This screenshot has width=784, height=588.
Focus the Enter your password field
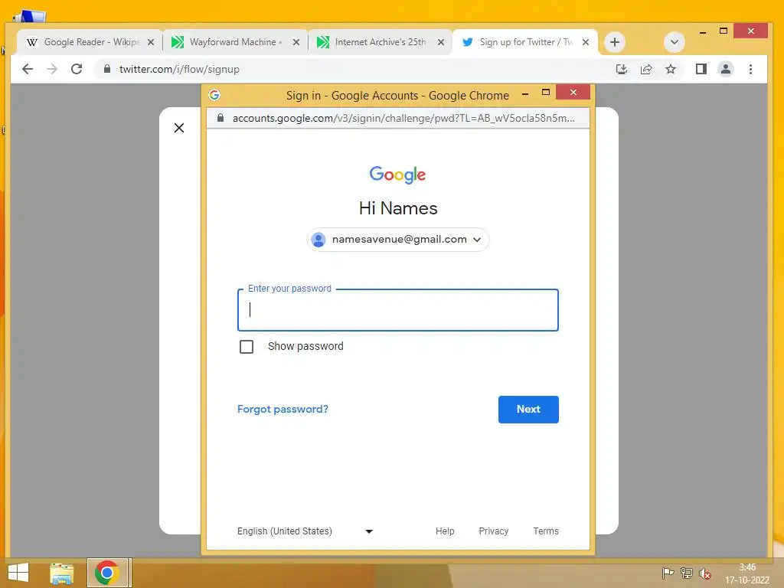coord(398,310)
